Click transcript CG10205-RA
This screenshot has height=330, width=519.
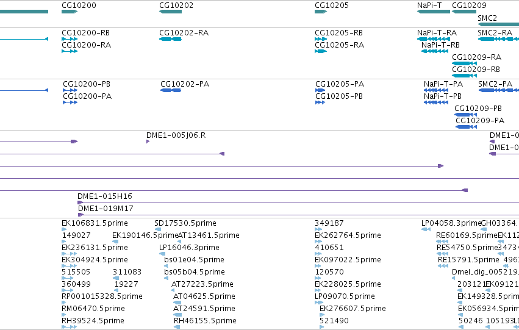click(321, 51)
